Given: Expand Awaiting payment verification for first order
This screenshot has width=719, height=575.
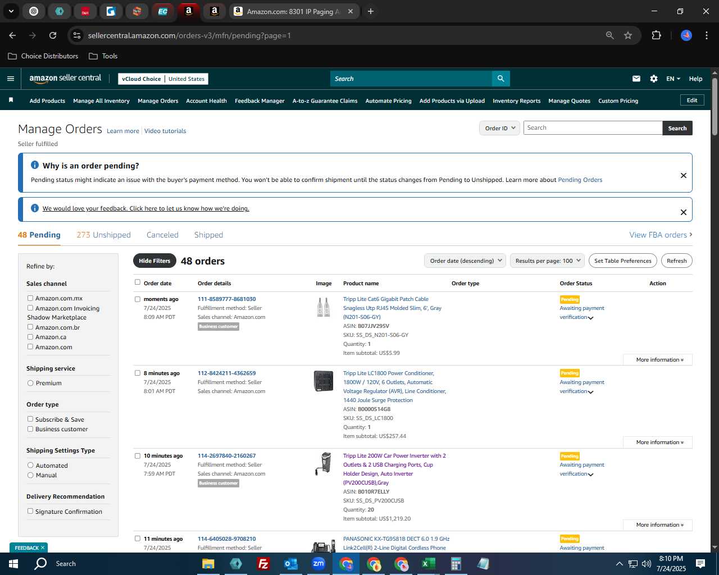Looking at the screenshot, I should (590, 318).
